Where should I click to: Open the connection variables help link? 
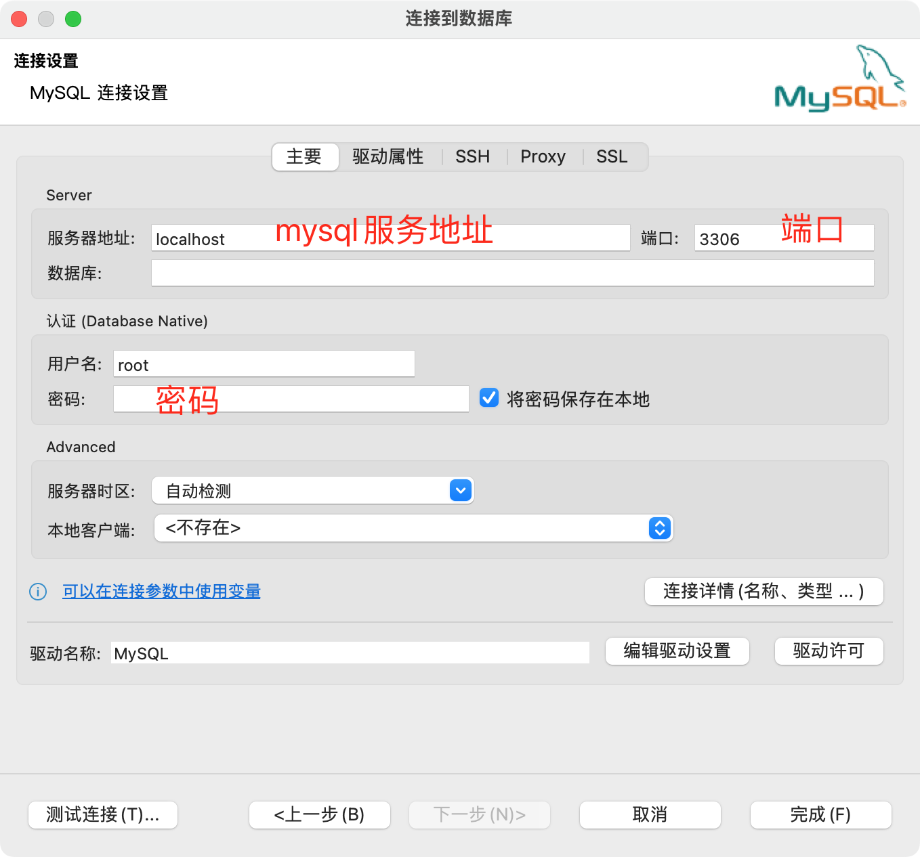(x=161, y=592)
